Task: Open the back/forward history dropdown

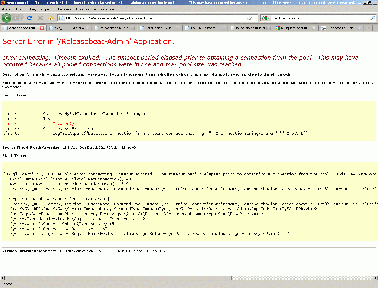Action: pyautogui.click(x=21, y=18)
